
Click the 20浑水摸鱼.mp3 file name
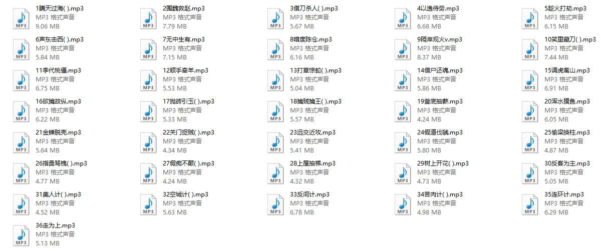(x=567, y=101)
